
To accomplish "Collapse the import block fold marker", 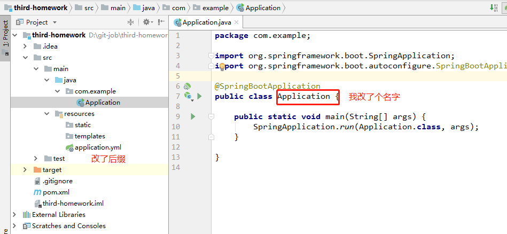I will pos(211,56).
